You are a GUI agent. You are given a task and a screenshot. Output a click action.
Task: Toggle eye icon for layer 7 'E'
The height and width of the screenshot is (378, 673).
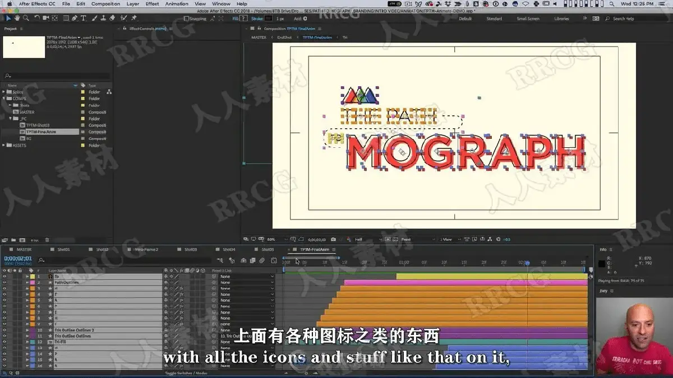click(x=4, y=312)
